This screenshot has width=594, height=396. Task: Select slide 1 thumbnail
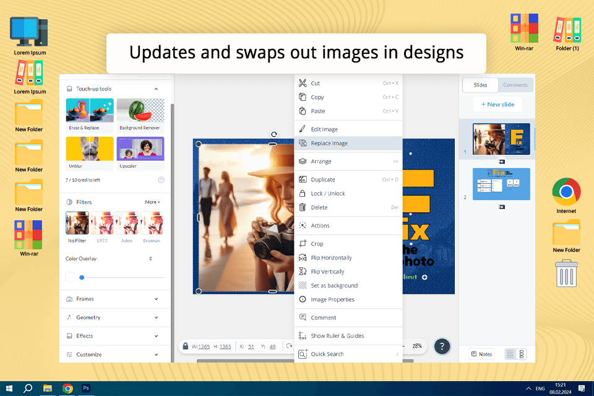pyautogui.click(x=501, y=139)
